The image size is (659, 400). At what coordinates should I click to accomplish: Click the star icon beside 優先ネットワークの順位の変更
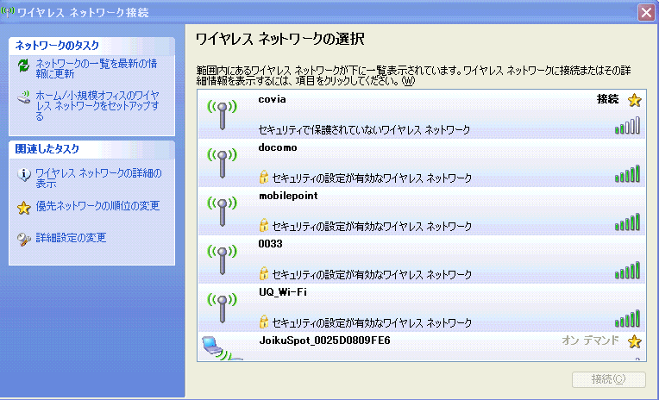(24, 208)
